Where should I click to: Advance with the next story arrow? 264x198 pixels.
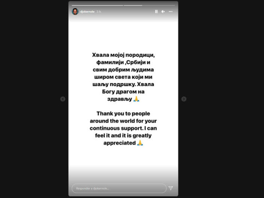[x=184, y=99]
